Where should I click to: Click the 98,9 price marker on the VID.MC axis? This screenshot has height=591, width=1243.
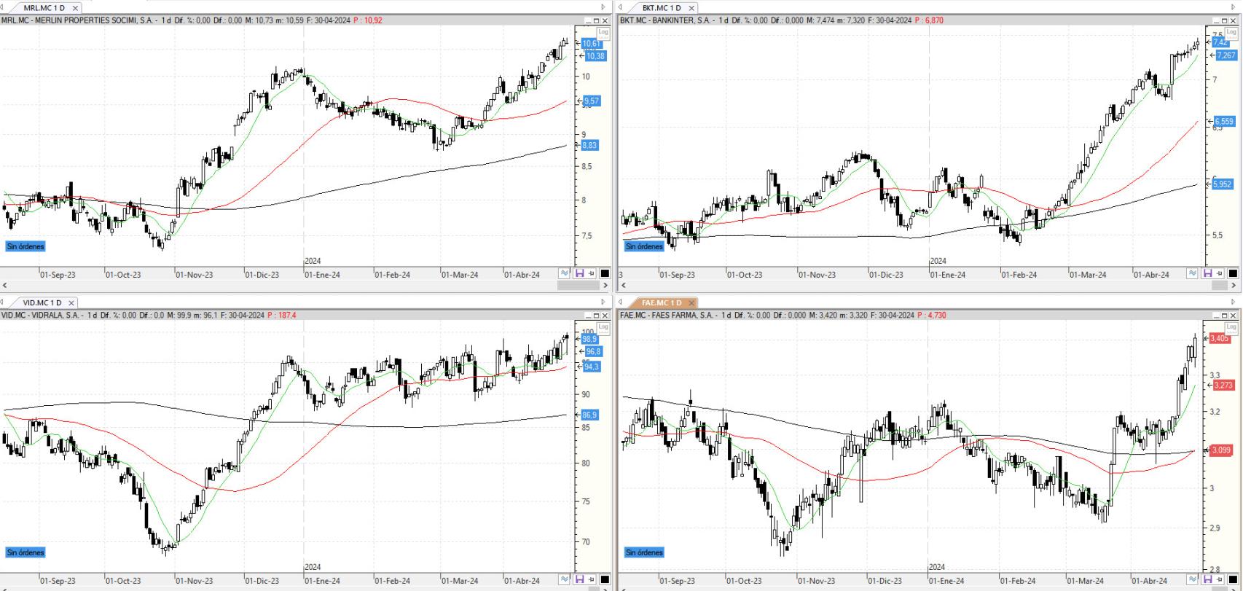click(589, 340)
